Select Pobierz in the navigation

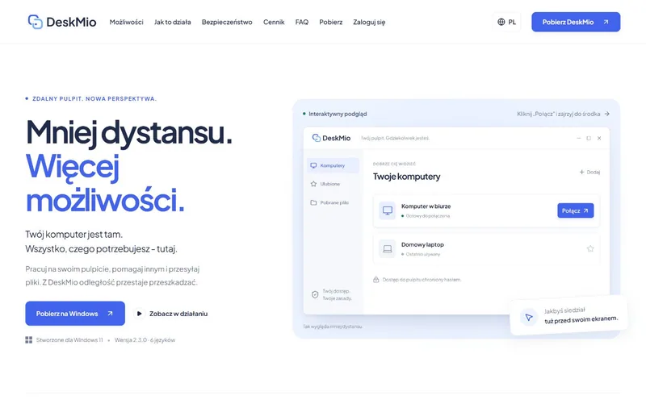(330, 23)
